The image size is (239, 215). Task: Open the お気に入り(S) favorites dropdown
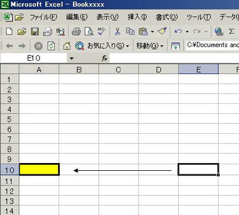point(108,46)
